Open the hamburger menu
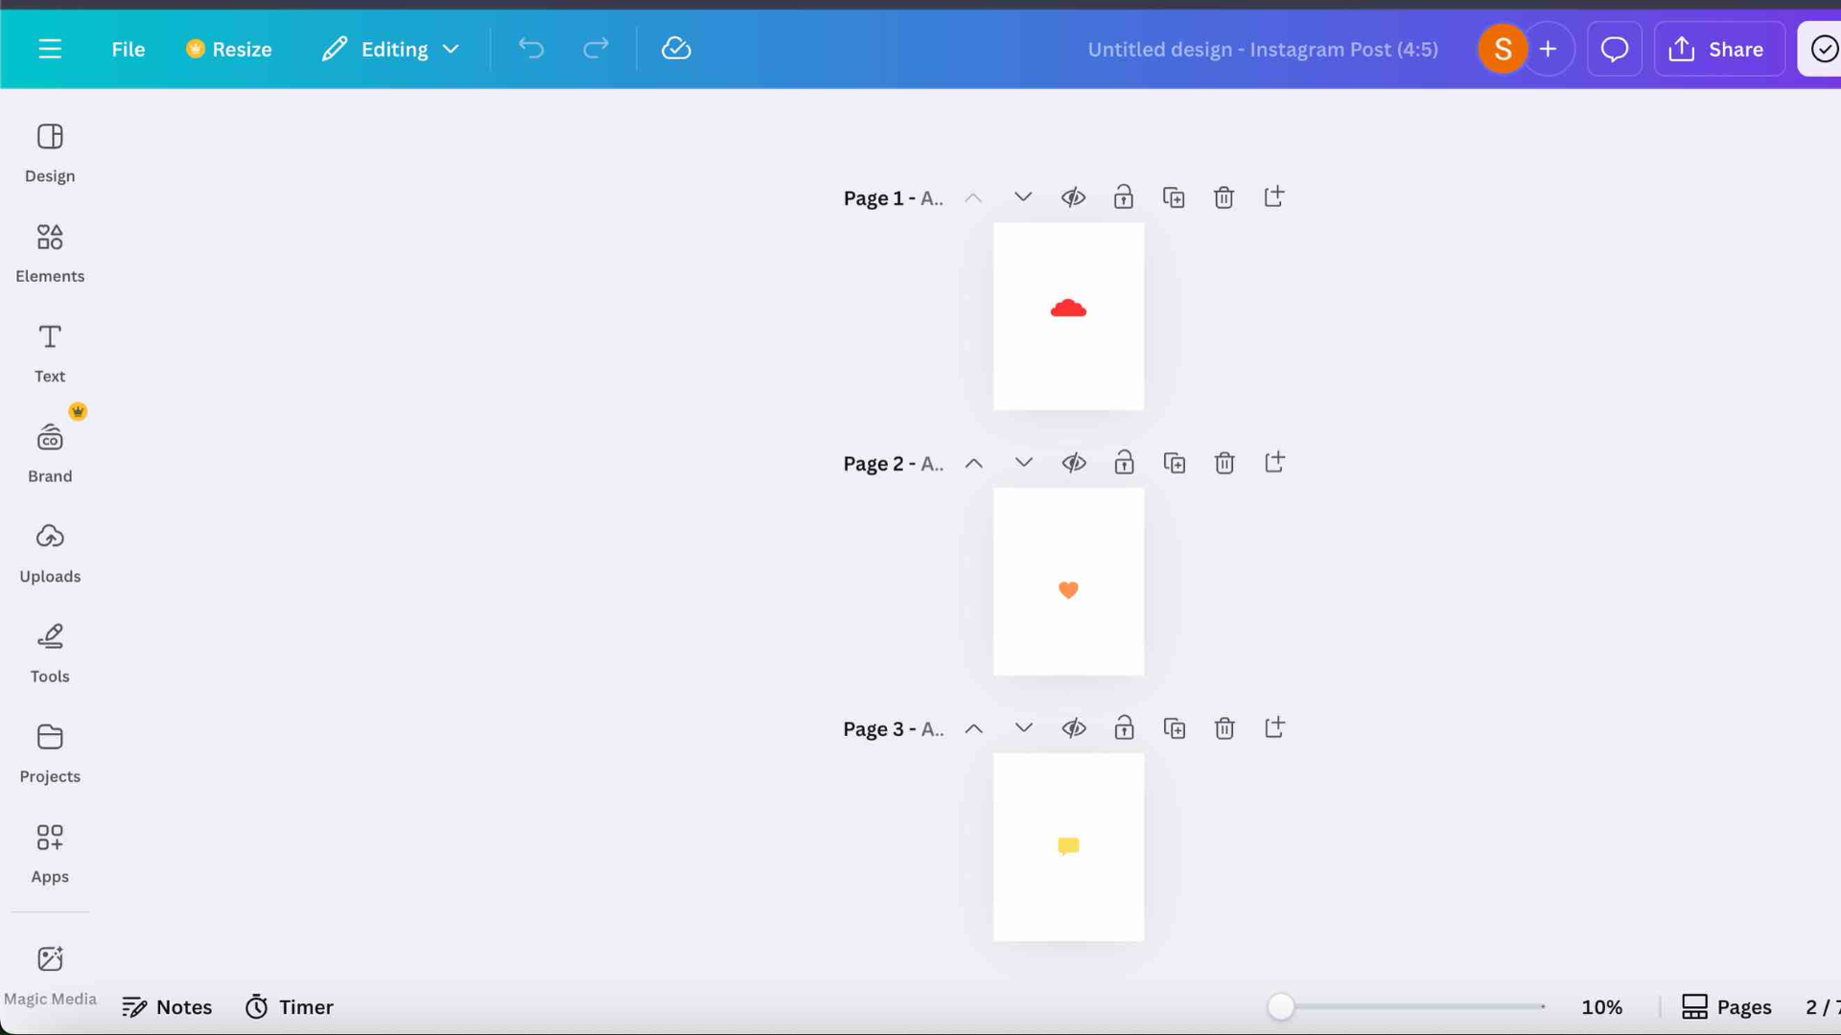The width and height of the screenshot is (1841, 1035). (x=50, y=49)
